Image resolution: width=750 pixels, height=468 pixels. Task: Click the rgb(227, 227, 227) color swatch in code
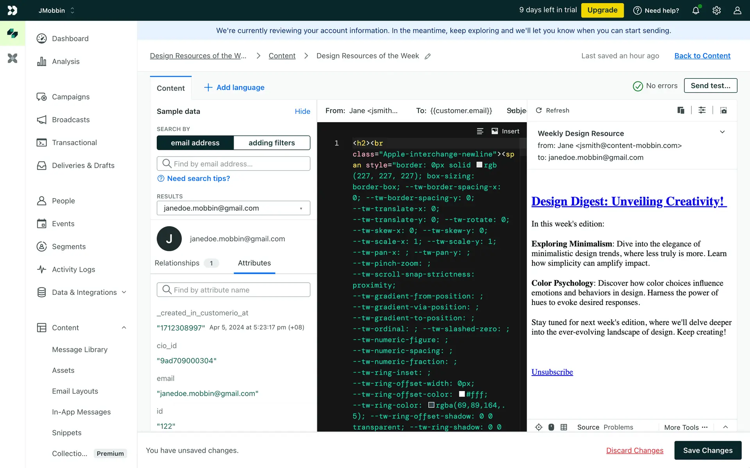click(479, 165)
